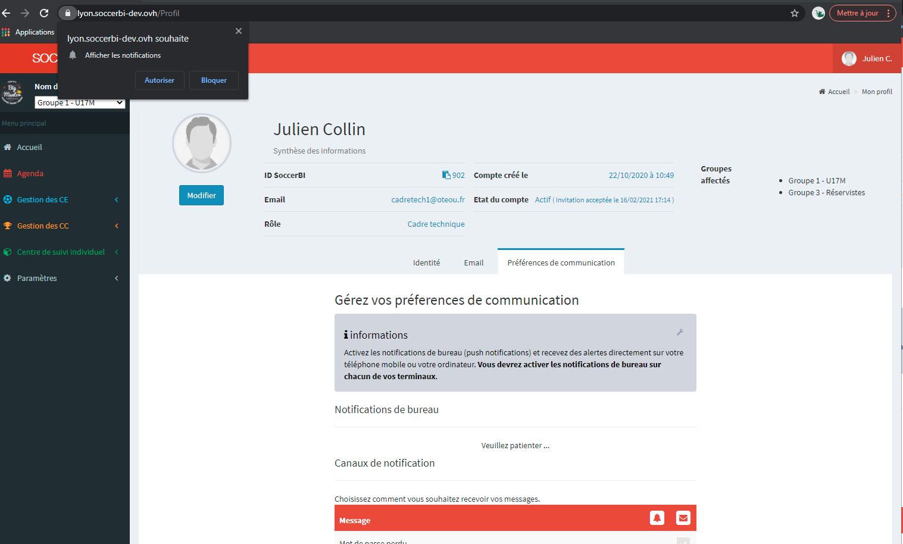903x544 pixels.
Task: Reload the page with refresh icon
Action: 44,13
